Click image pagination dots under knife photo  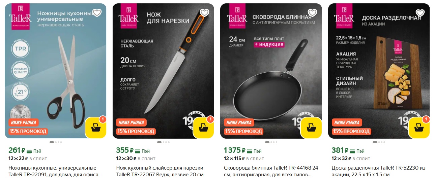[x=163, y=142]
